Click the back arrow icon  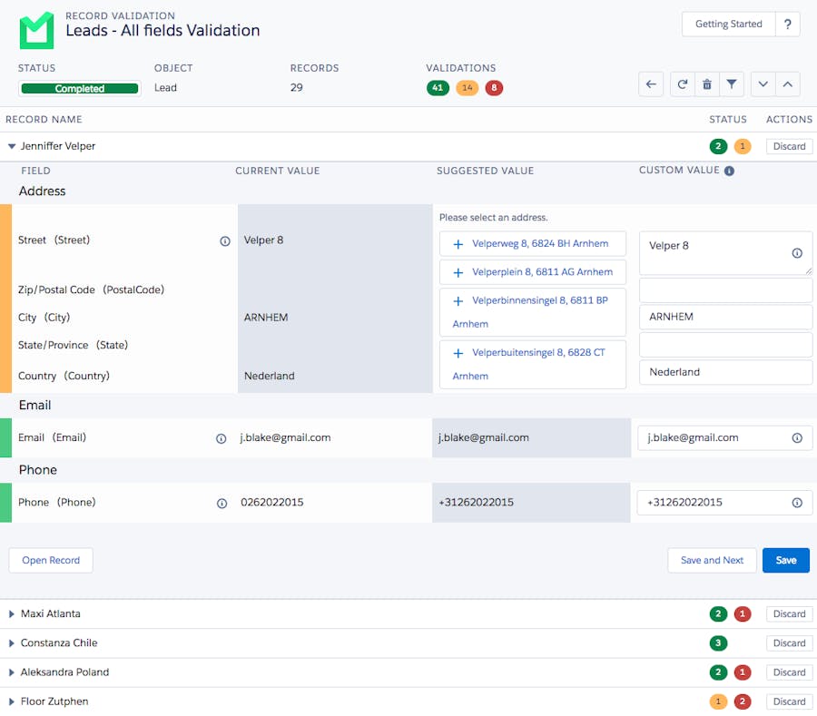pyautogui.click(x=651, y=84)
